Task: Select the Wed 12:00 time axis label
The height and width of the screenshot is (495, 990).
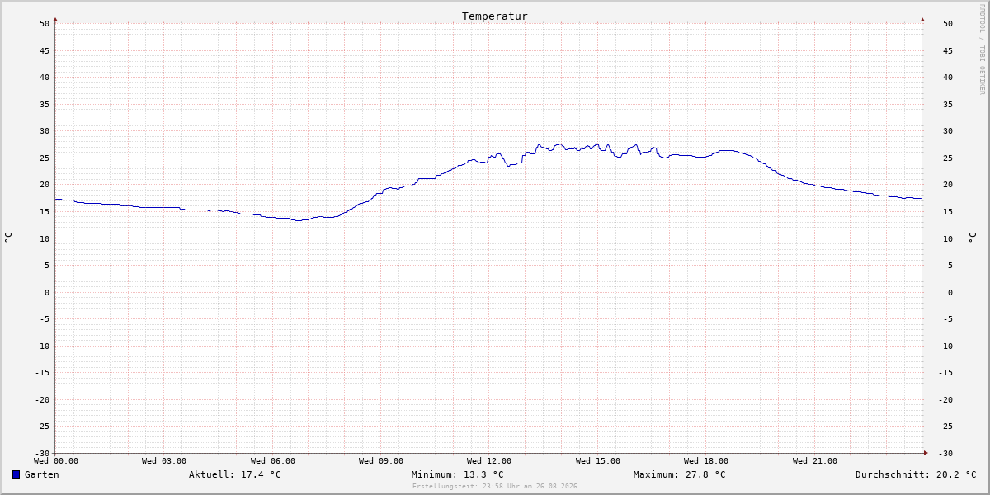Action: click(x=489, y=461)
